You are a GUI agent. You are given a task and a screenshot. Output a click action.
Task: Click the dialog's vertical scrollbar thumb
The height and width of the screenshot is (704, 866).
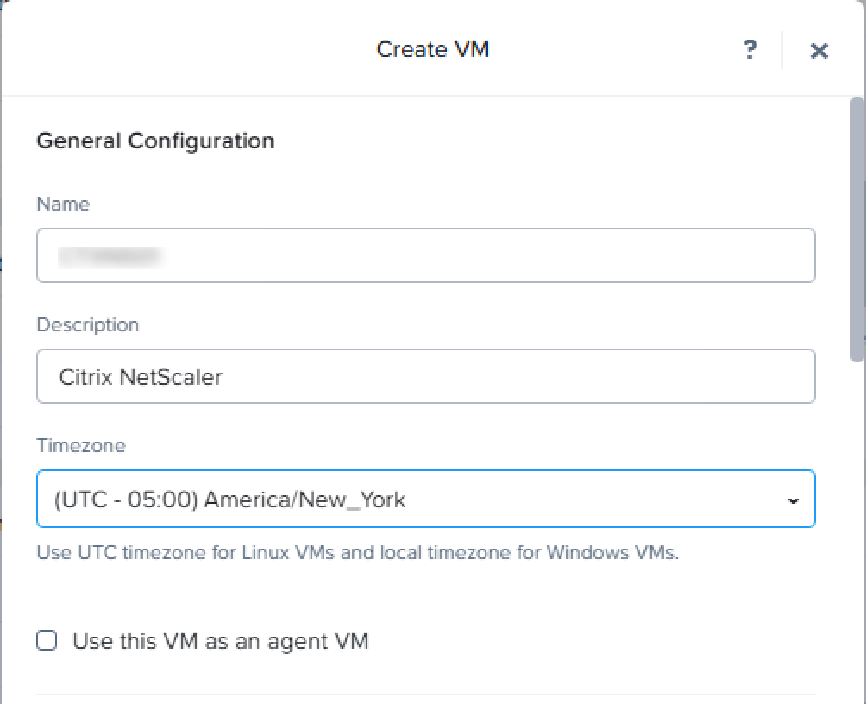[857, 229]
